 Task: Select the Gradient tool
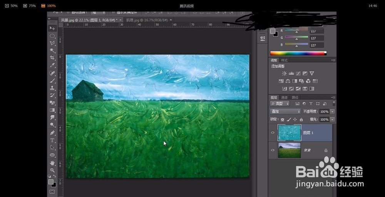[52, 110]
